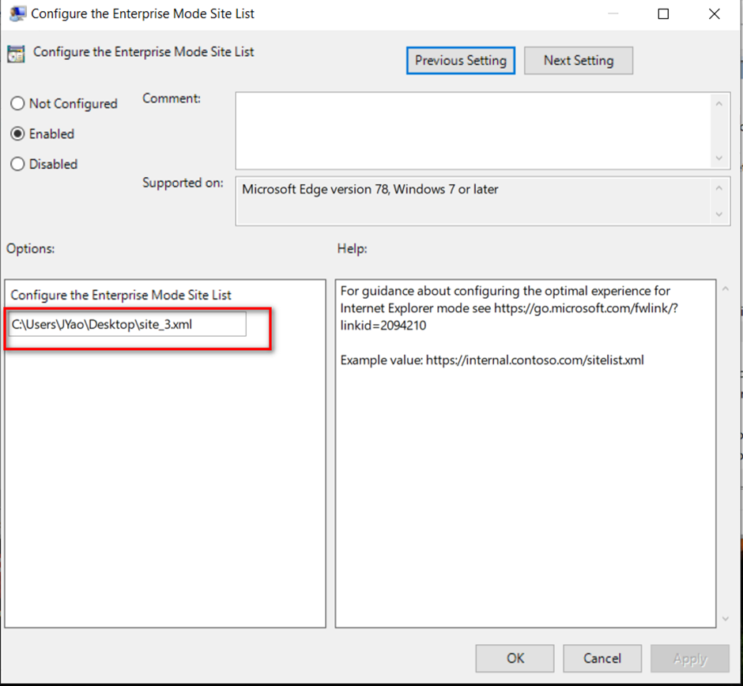The width and height of the screenshot is (743, 686).
Task: Click the up scroll arrow of the Help panel
Action: 724,289
